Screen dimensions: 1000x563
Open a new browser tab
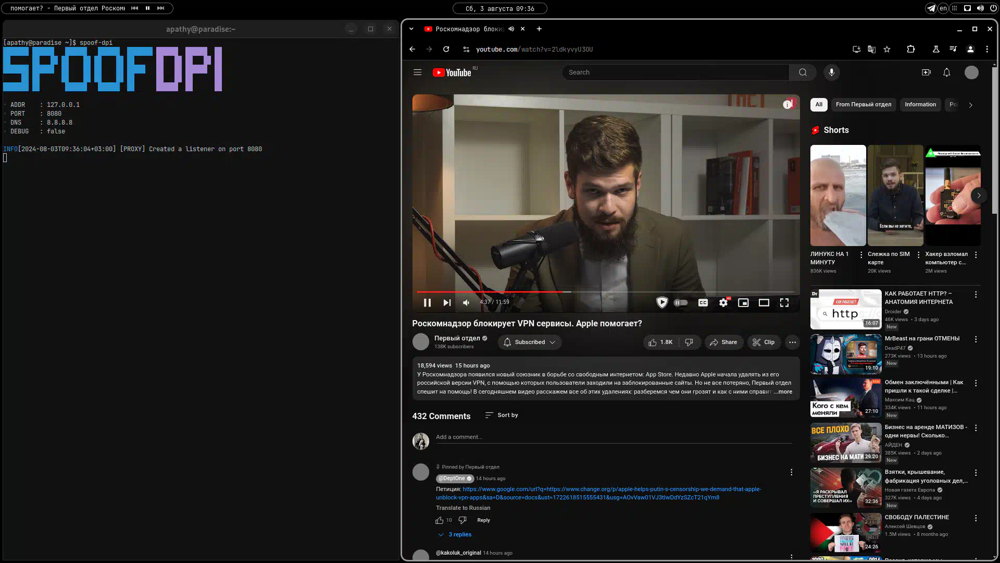[x=539, y=29]
